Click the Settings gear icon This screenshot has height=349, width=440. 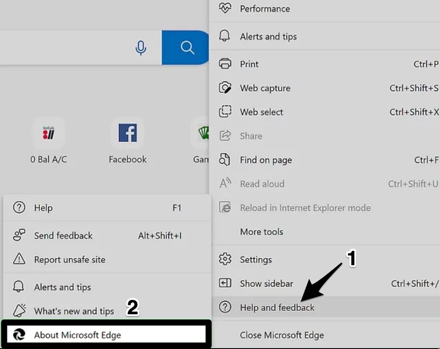[225, 259]
